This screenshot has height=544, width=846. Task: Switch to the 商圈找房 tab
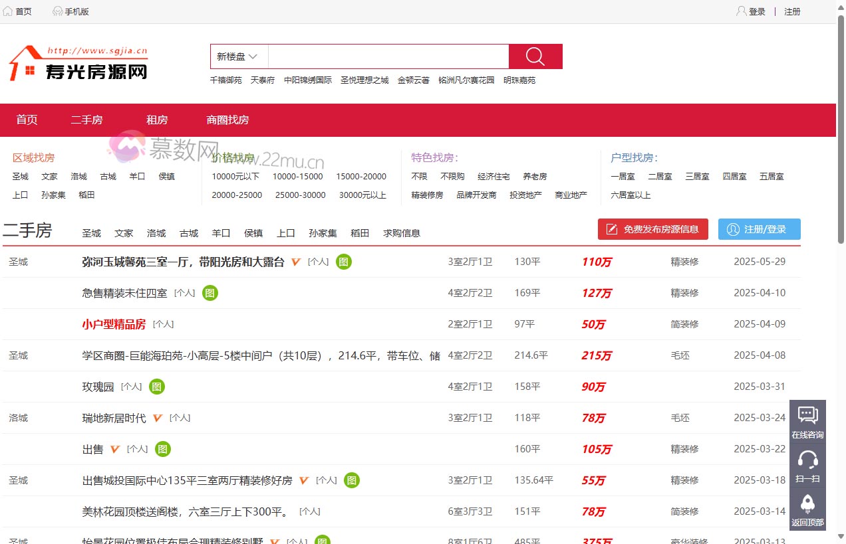227,120
